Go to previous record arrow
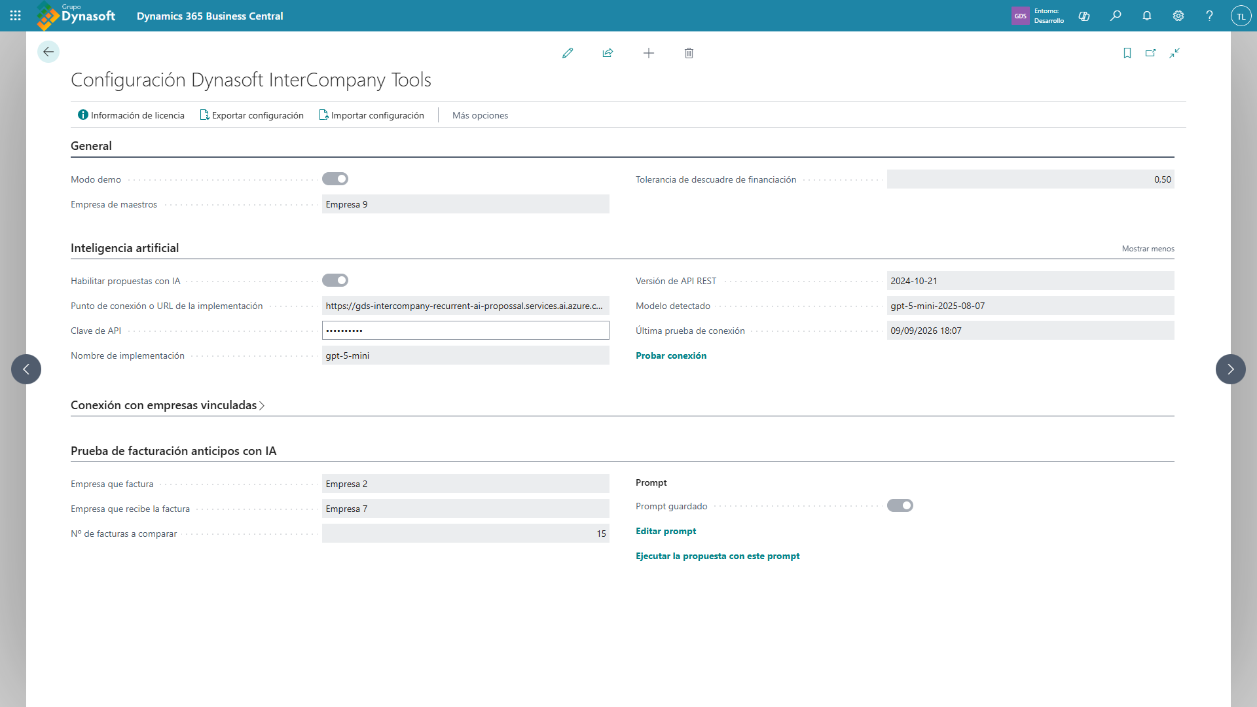Screen dimensions: 1257x707 click(x=26, y=369)
